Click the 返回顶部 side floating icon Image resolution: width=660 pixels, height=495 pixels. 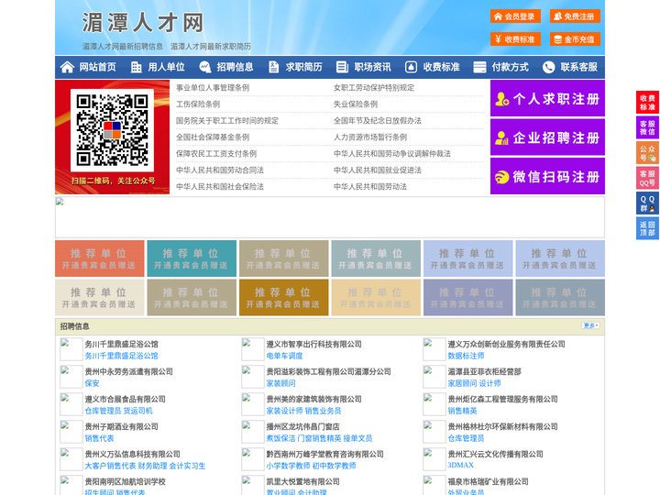click(647, 228)
